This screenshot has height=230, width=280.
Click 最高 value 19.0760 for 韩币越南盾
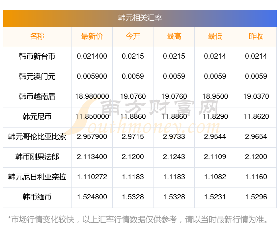(x=174, y=97)
